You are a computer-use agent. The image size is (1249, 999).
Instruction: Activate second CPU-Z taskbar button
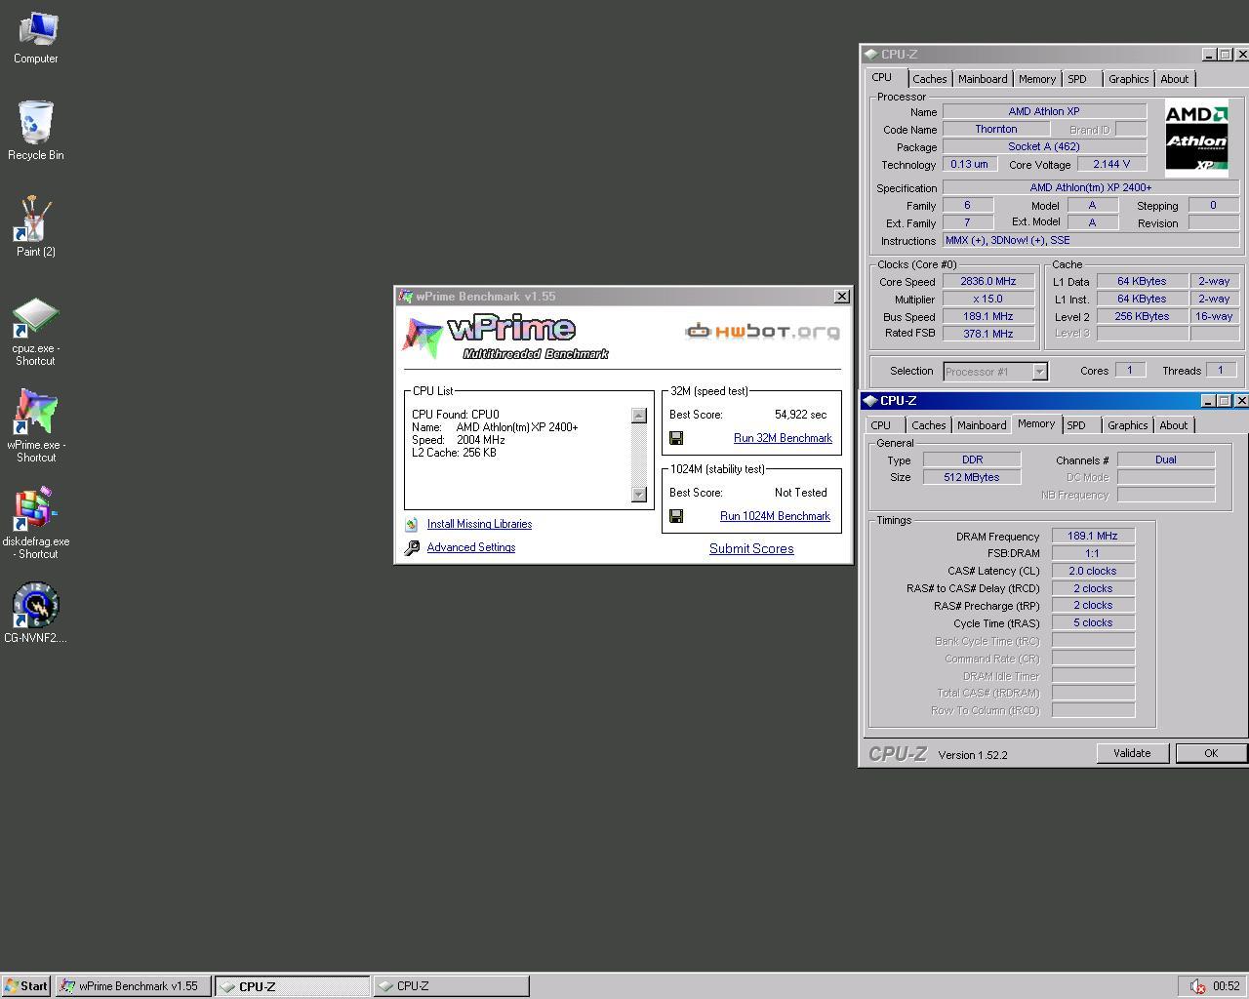click(x=451, y=986)
